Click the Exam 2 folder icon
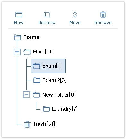 (x=37, y=80)
